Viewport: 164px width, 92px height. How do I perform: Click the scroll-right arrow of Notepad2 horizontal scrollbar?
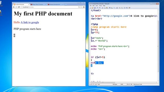[x=157, y=82]
